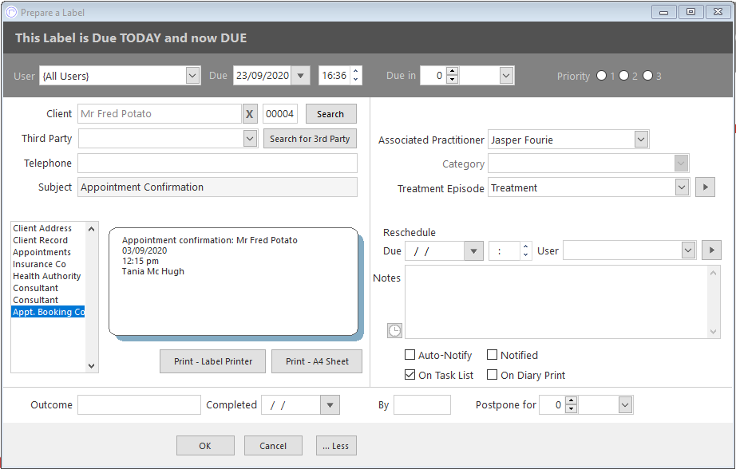Click Search for 3rd Party button
Image resolution: width=736 pixels, height=469 pixels.
click(x=310, y=139)
